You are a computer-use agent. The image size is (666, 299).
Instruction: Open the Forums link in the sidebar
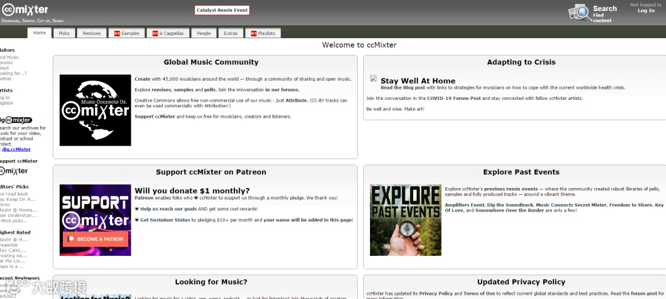click(x=6, y=63)
